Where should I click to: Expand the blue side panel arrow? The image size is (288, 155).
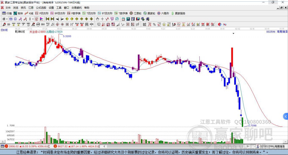pos(286,116)
